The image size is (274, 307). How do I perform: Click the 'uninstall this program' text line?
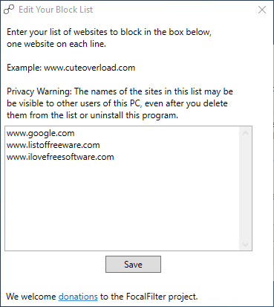pyautogui.click(x=92, y=115)
